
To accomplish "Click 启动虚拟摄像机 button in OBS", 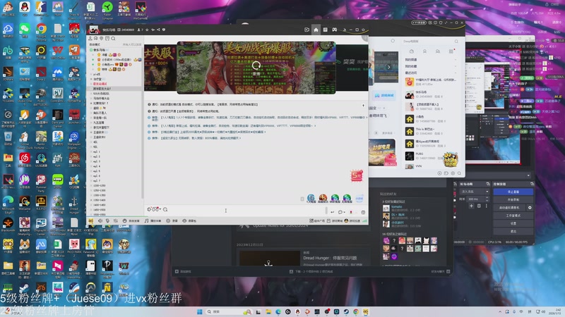I will pos(509,207).
